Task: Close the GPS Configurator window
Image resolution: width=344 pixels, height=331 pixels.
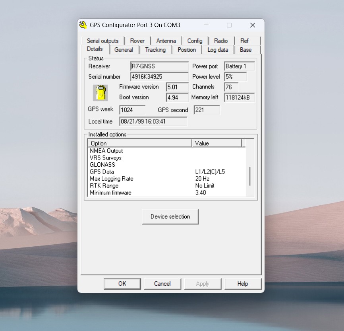Action: click(x=253, y=25)
